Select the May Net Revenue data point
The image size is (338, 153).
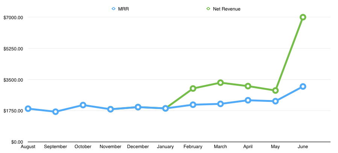click(276, 91)
